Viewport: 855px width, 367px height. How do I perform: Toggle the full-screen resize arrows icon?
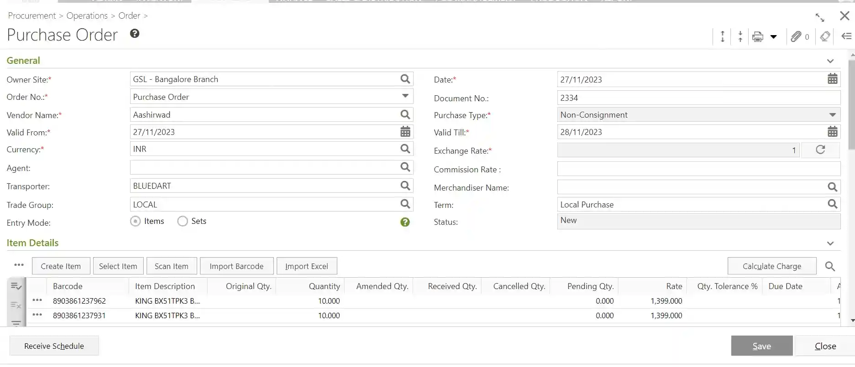tap(820, 17)
